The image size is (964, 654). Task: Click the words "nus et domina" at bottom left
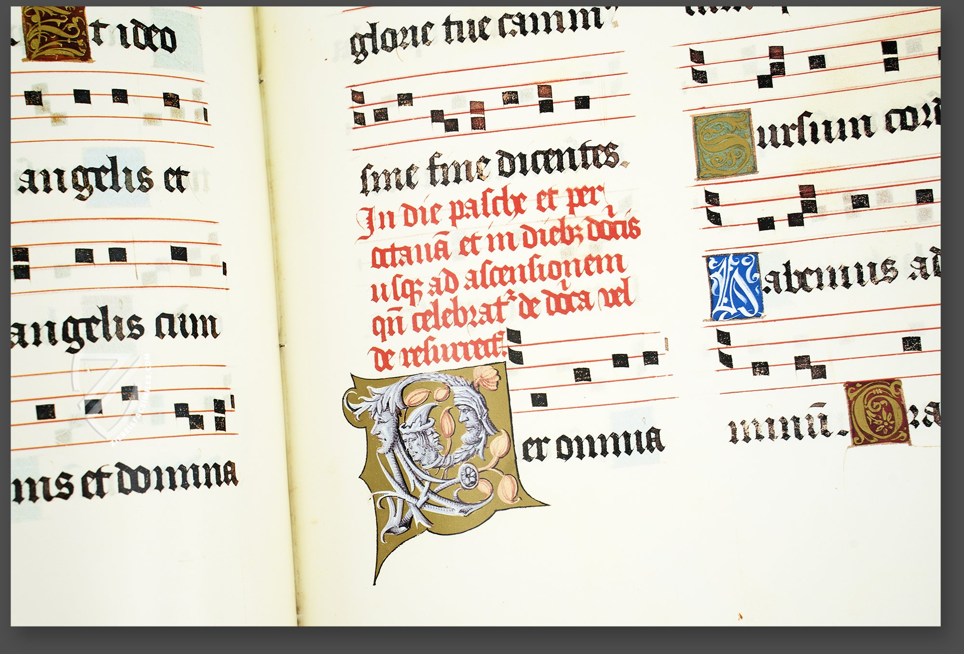click(125, 480)
